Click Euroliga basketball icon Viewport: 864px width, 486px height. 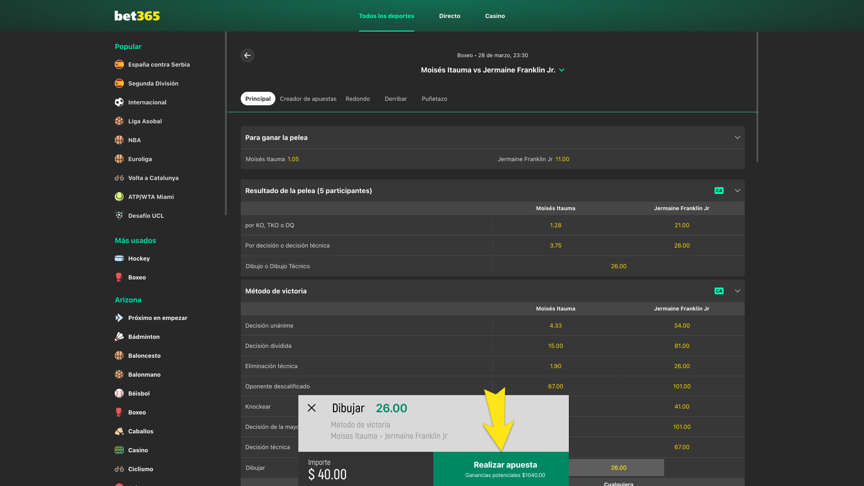pyautogui.click(x=119, y=159)
